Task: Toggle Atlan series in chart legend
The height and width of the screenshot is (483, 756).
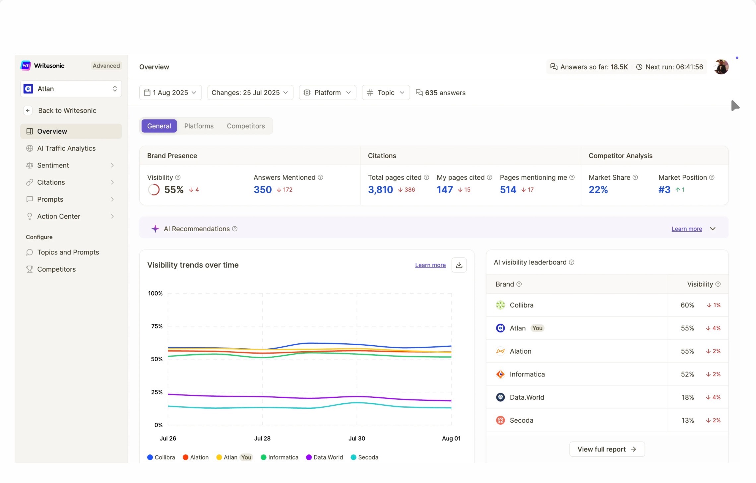Action: coord(234,457)
